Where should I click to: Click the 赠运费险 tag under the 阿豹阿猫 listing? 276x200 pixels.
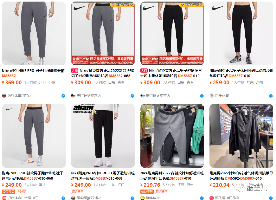tap(78, 192)
